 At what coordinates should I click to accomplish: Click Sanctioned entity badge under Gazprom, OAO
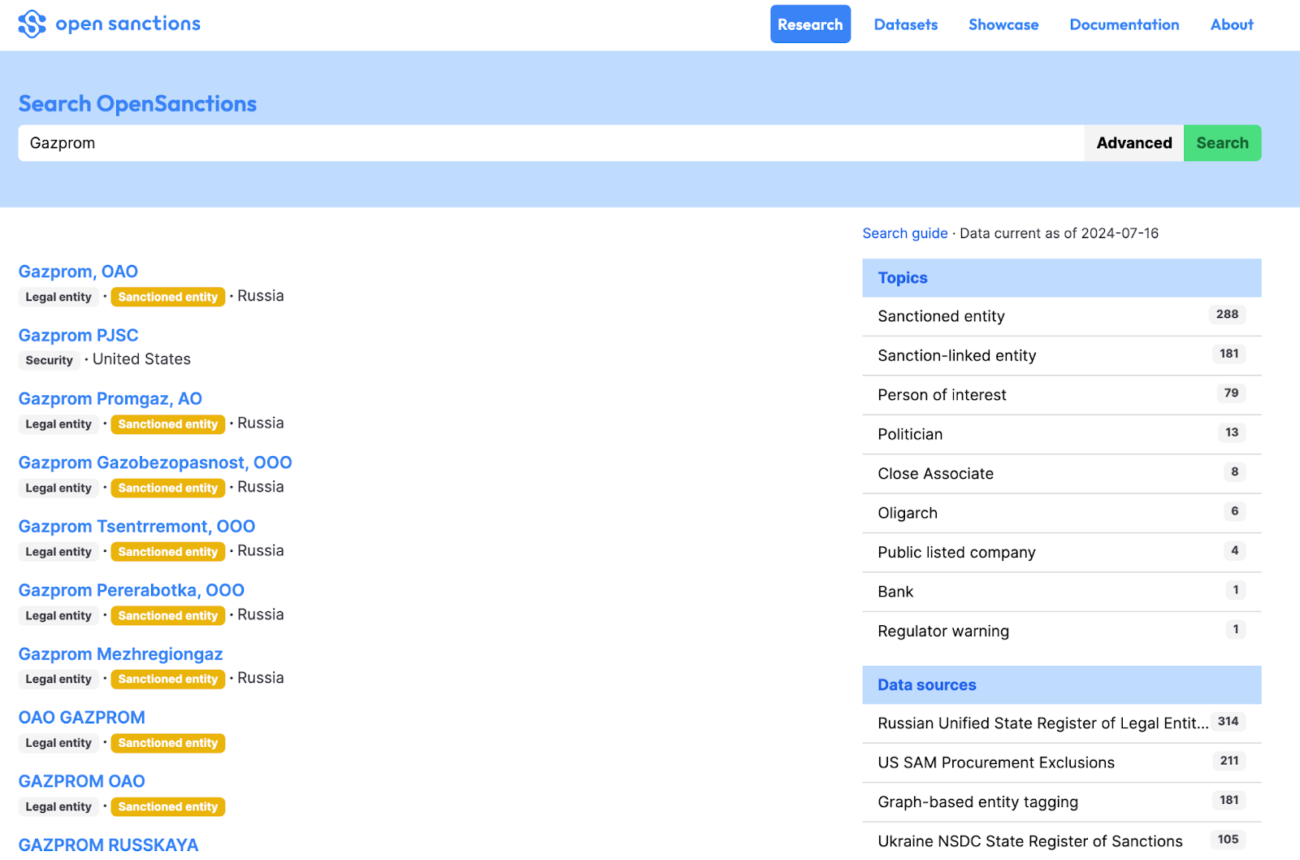tap(168, 297)
